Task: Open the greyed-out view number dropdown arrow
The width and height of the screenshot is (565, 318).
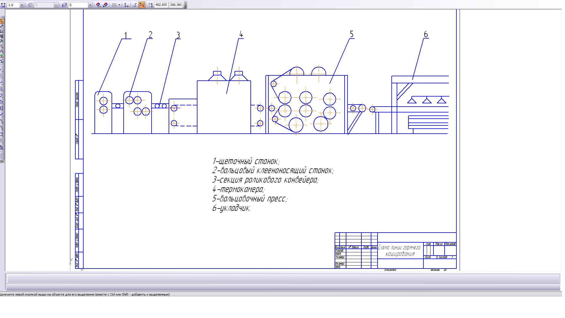Action: [x=56, y=5]
